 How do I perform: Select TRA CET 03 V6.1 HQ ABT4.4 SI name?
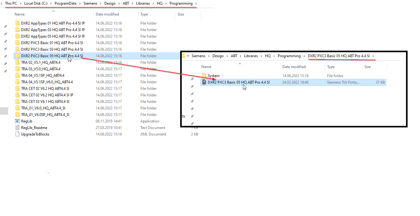coord(45,102)
